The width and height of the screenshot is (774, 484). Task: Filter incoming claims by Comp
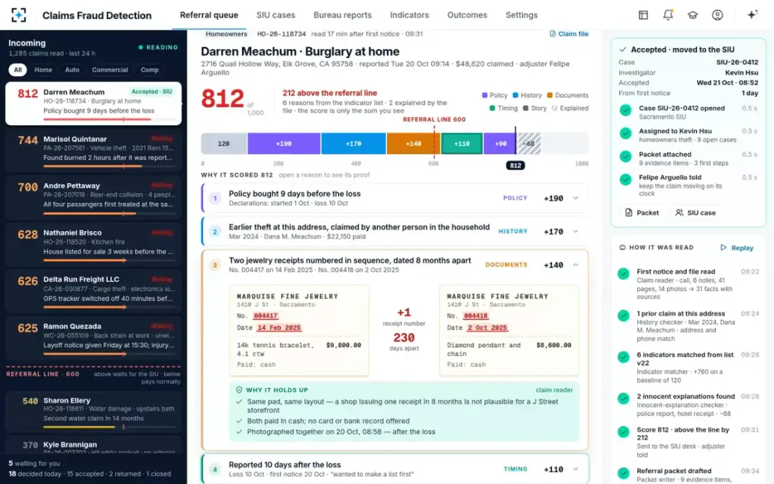coord(150,70)
